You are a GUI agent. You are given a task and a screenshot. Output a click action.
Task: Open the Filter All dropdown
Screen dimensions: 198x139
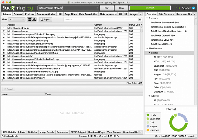(17, 19)
